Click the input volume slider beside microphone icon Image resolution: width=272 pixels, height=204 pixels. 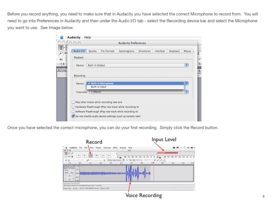click(x=97, y=160)
